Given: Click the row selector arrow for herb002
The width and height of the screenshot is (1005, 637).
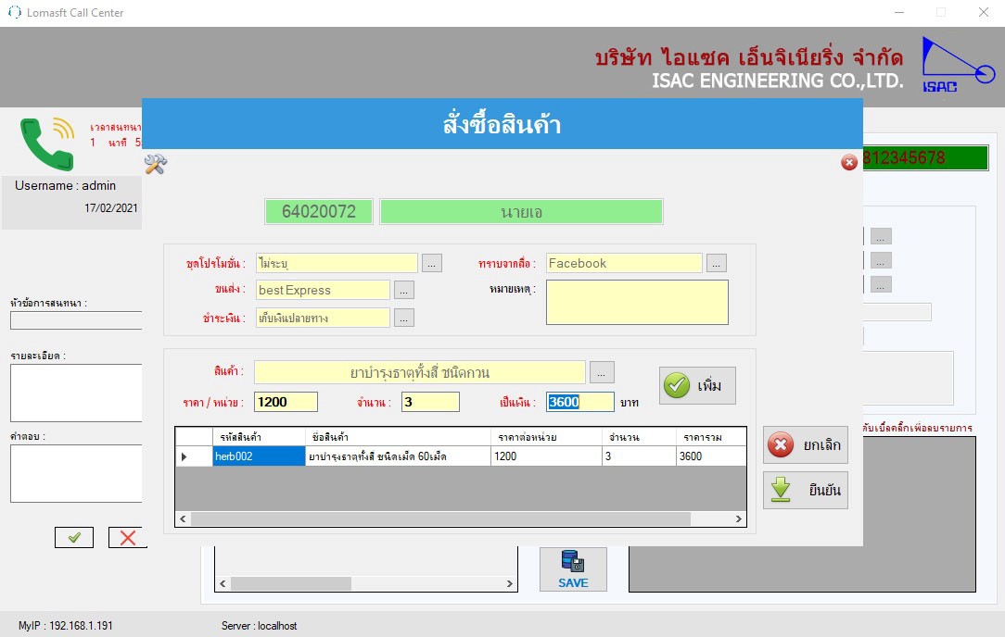Looking at the screenshot, I should [184, 456].
